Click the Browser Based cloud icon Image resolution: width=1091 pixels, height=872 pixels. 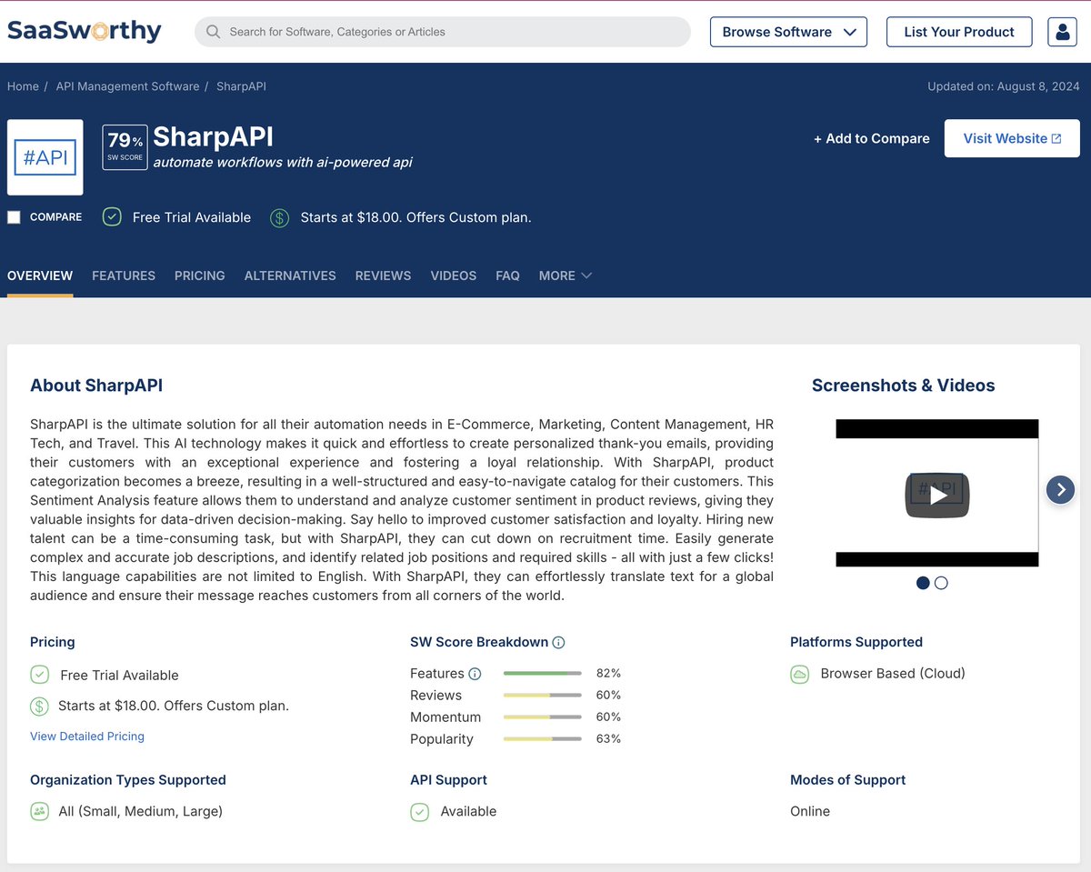point(799,674)
